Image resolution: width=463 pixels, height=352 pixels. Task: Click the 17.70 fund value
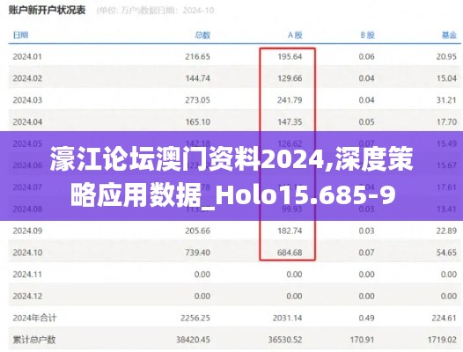tap(446, 122)
